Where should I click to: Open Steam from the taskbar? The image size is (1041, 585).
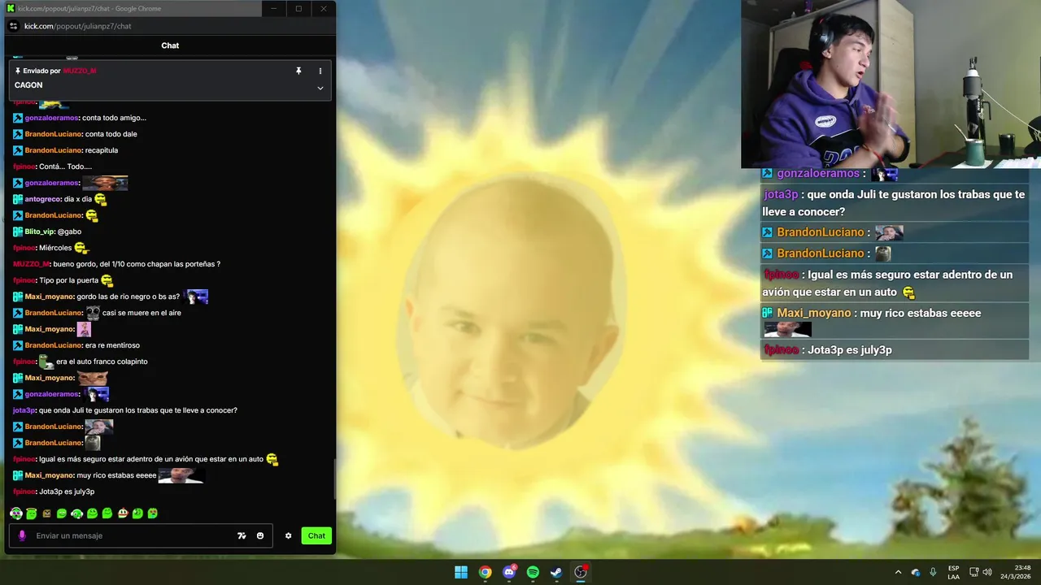(556, 572)
